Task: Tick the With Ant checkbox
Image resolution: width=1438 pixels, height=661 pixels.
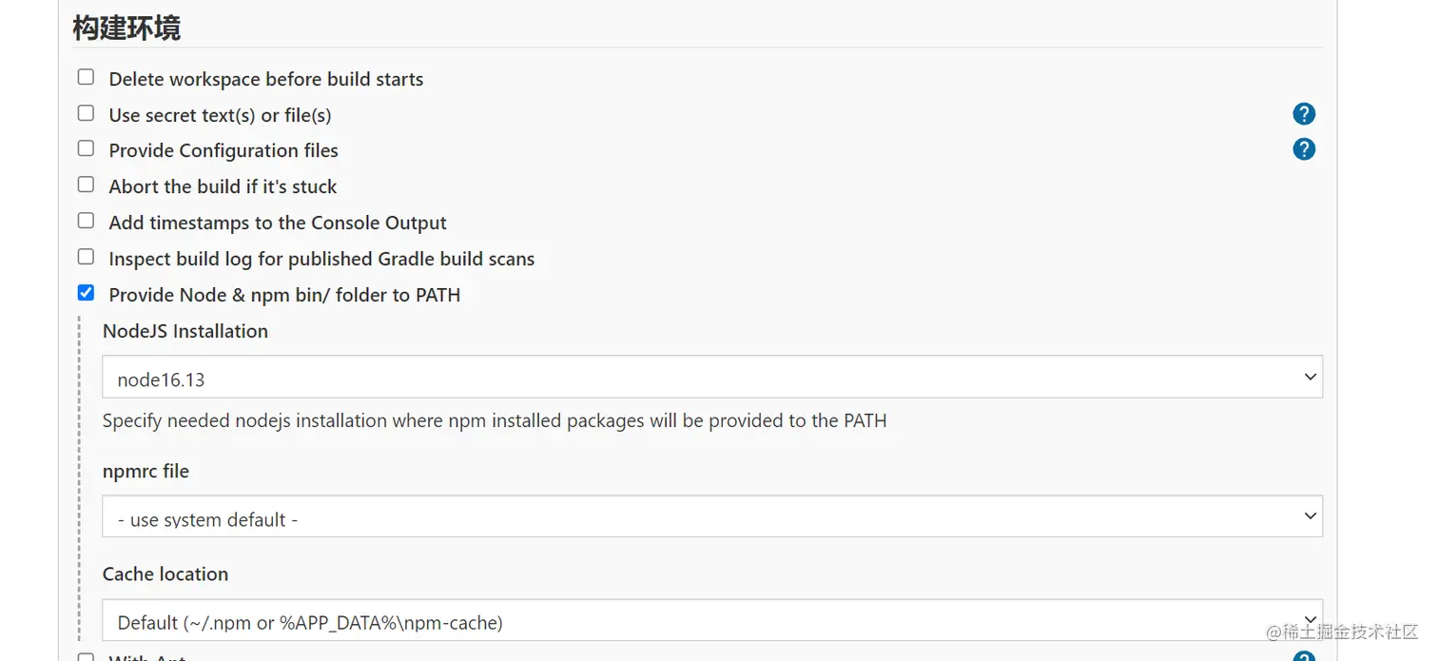Action: 87,656
